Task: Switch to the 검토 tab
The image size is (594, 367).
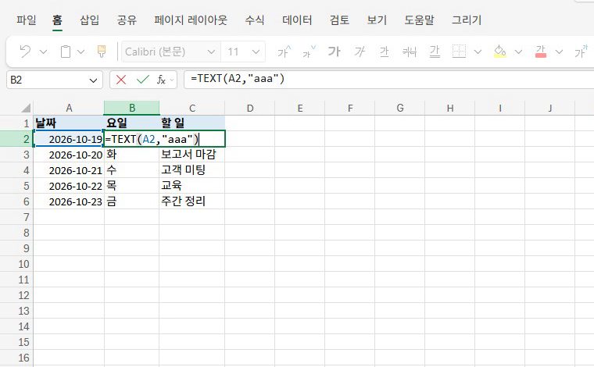Action: [339, 20]
